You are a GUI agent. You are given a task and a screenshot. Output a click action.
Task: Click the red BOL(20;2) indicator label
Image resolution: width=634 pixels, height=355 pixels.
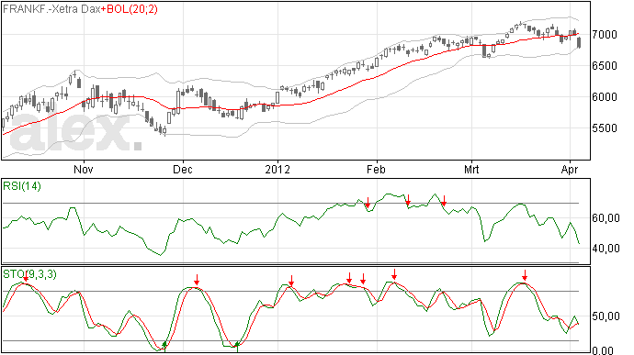click(130, 9)
